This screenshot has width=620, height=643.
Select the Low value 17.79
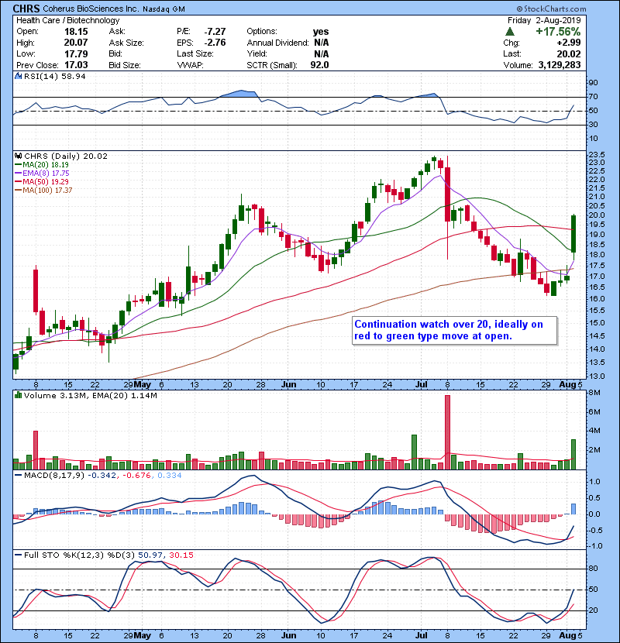76,53
